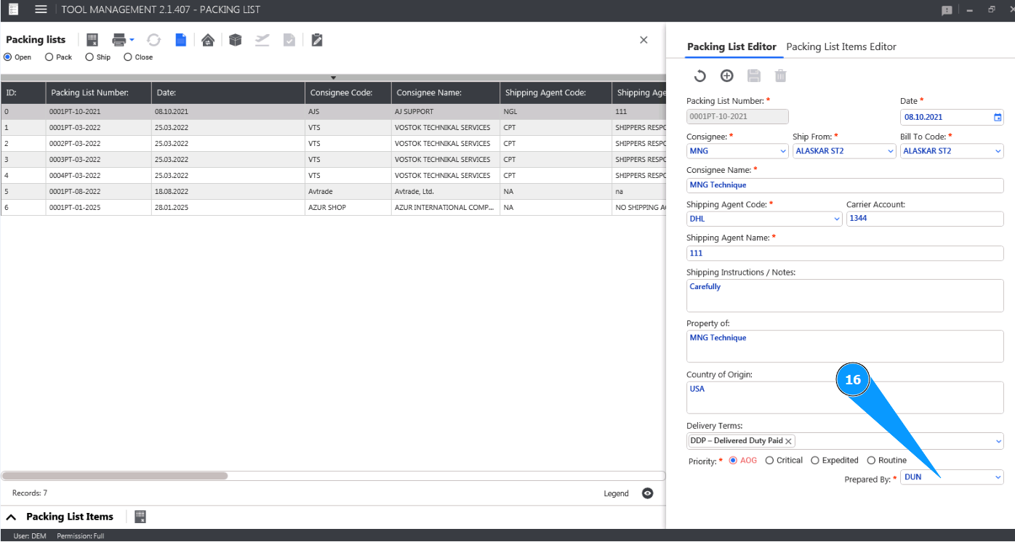The height and width of the screenshot is (542, 1015).
Task: Click the printer icon in the toolbar
Action: [119, 40]
